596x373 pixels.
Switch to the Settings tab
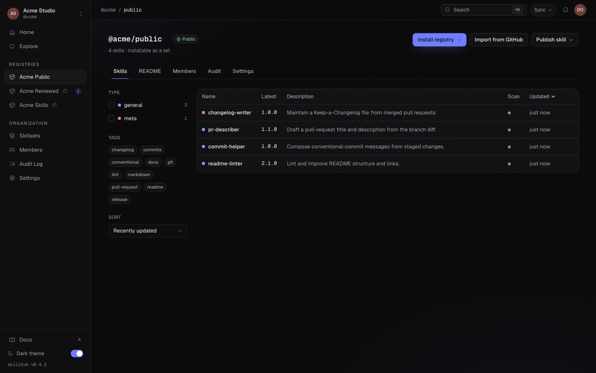click(x=243, y=71)
